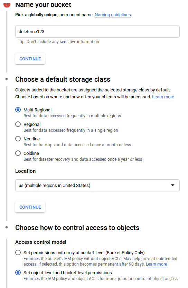188x288 pixels.
Task: Click the step bullet beside control access heading
Action: [7, 227]
